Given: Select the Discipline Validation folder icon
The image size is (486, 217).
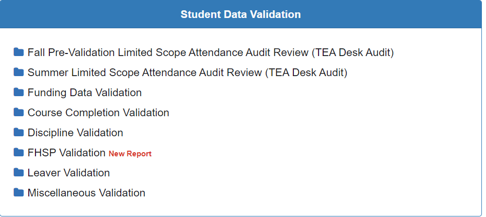Looking at the screenshot, I should coord(18,132).
